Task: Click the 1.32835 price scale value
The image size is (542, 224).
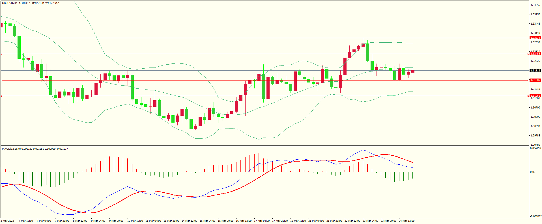Action: tap(535, 42)
